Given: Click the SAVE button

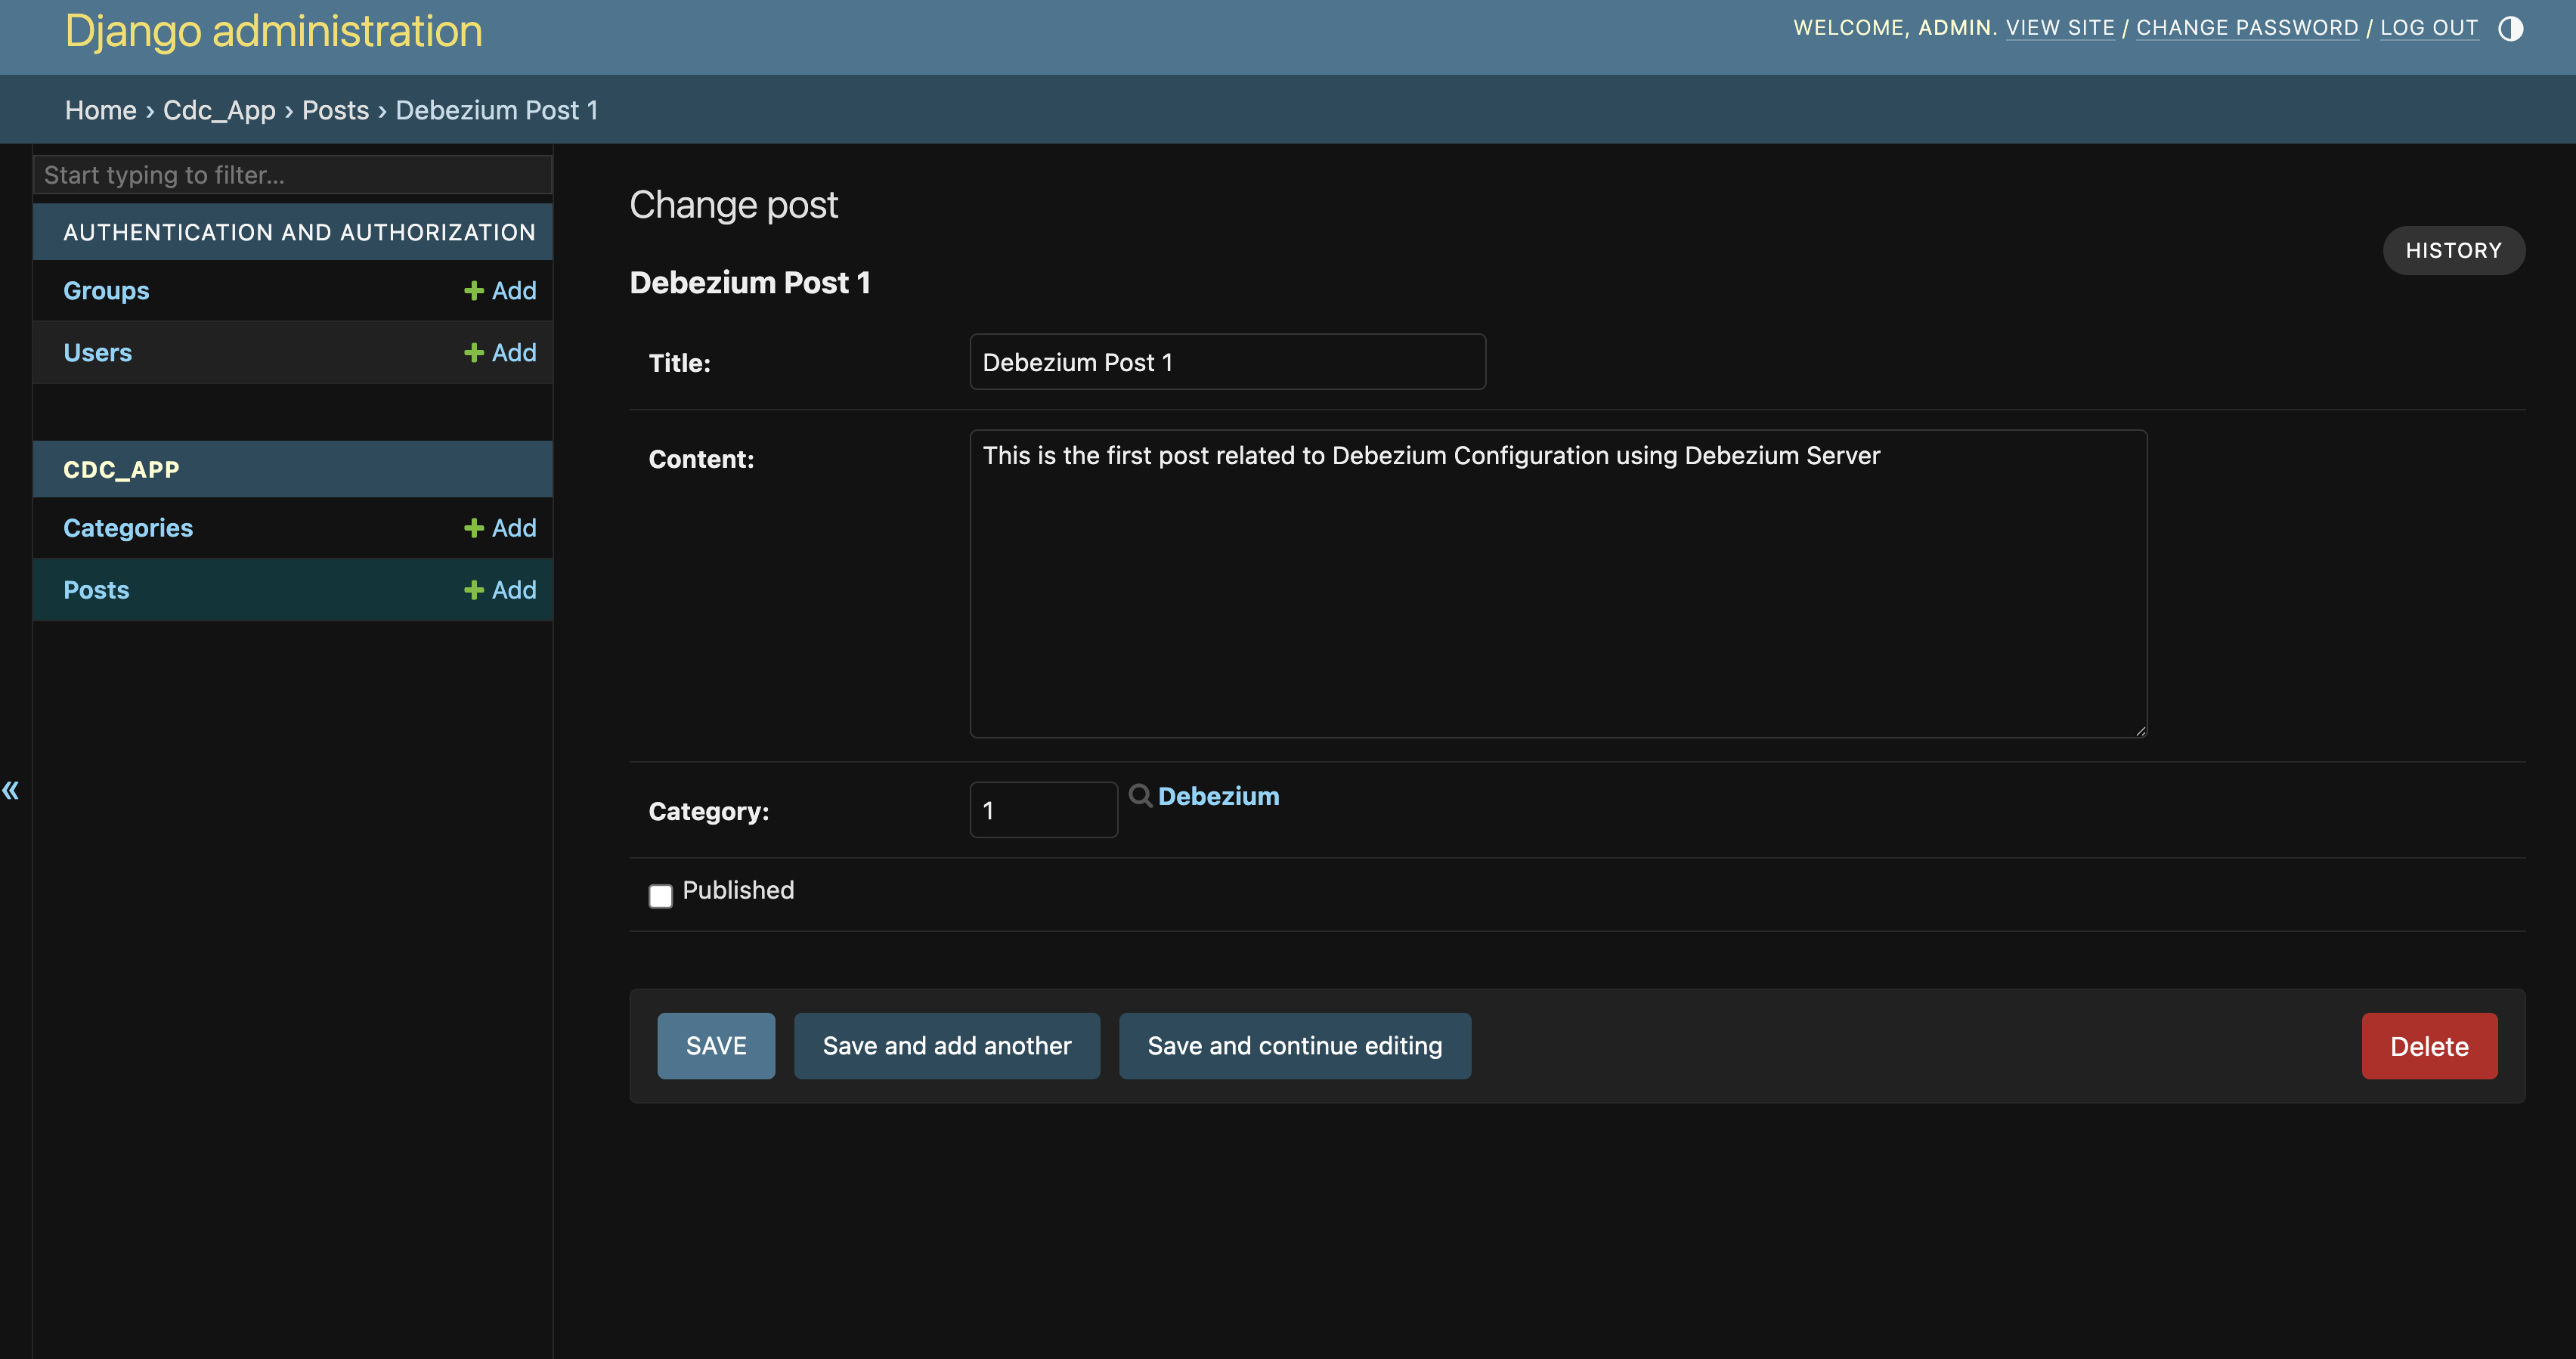Looking at the screenshot, I should click(x=716, y=1045).
